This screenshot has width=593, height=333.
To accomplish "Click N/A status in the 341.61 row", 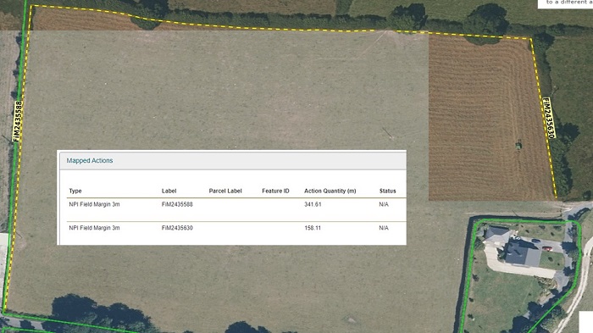I will click(384, 204).
